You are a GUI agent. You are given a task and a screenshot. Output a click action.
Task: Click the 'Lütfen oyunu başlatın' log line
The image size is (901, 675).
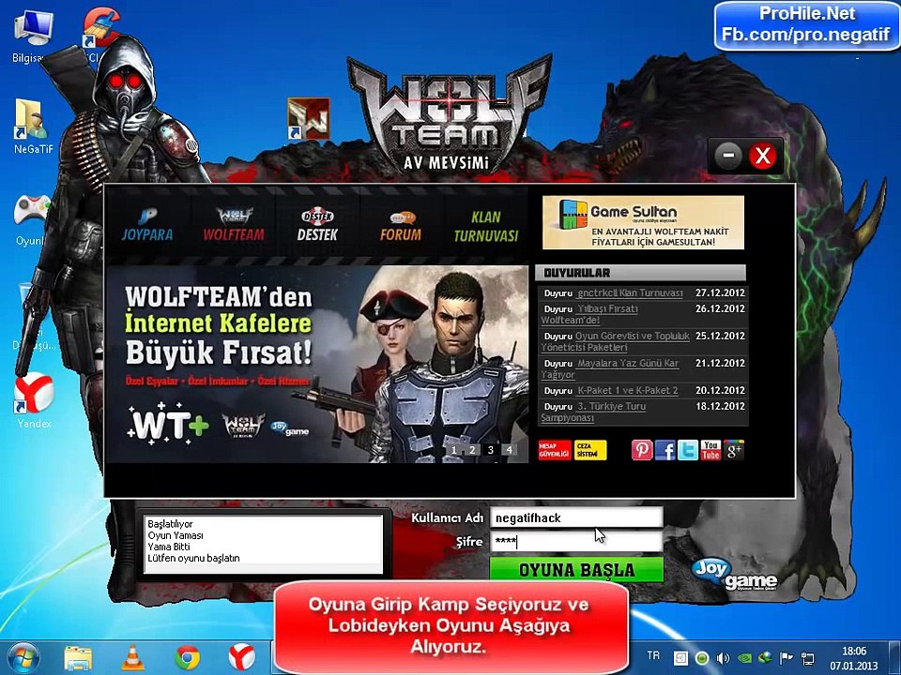pos(193,558)
